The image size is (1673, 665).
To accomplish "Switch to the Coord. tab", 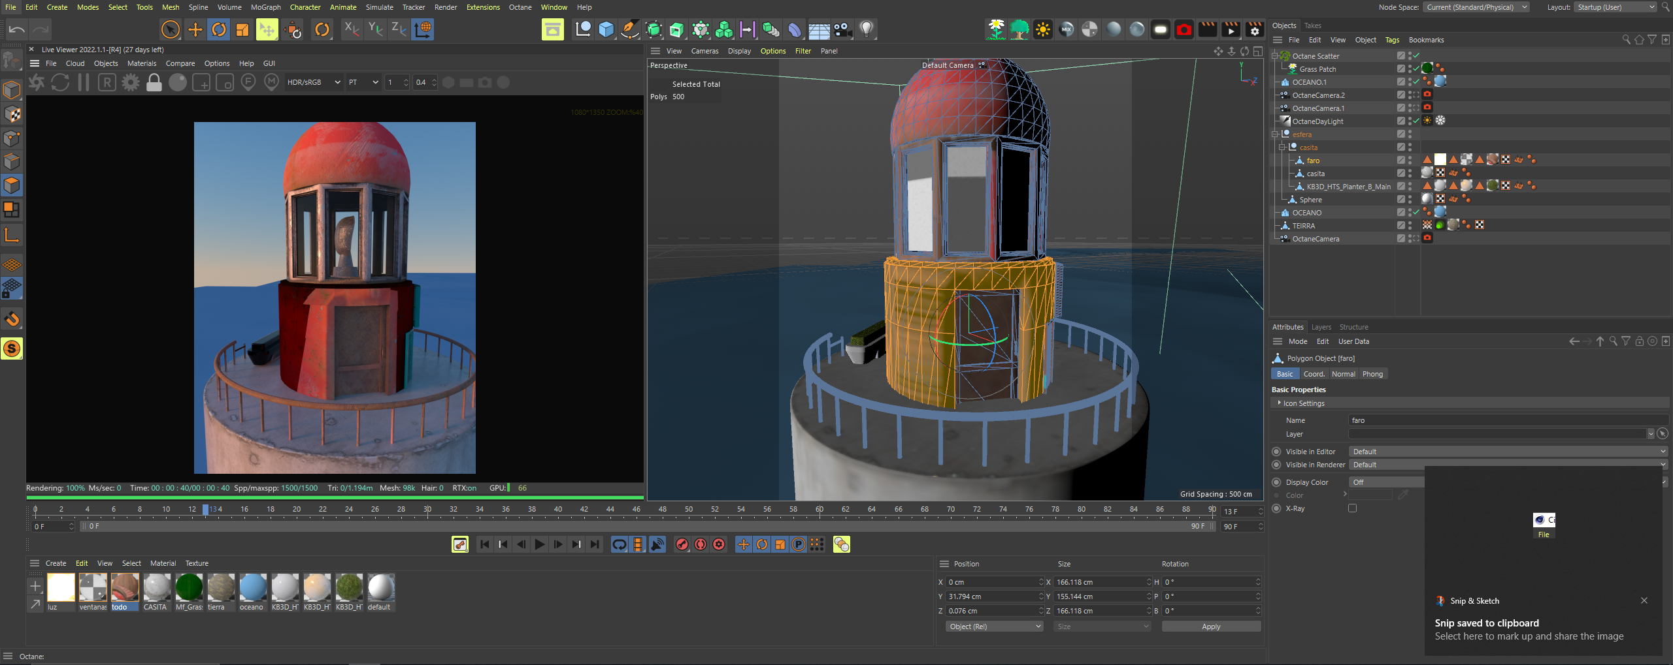I will point(1314,374).
